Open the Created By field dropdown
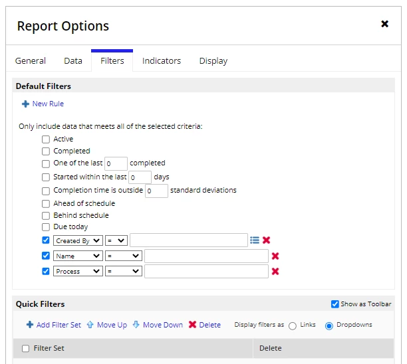This screenshot has width=407, height=364. click(x=78, y=240)
